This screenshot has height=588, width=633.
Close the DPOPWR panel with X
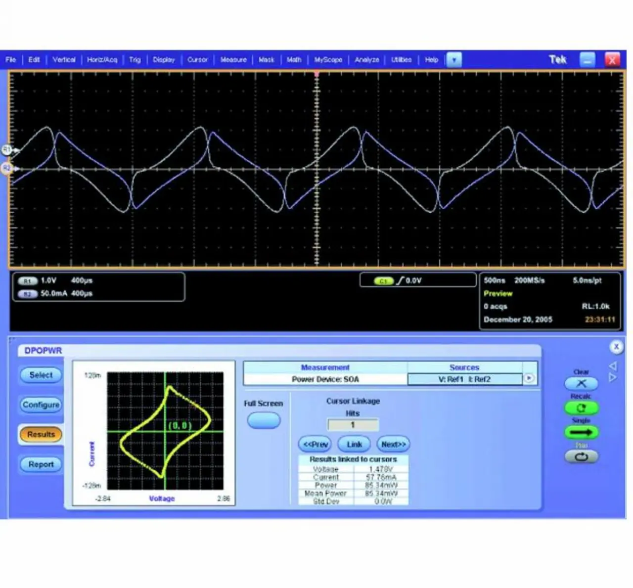click(x=616, y=347)
